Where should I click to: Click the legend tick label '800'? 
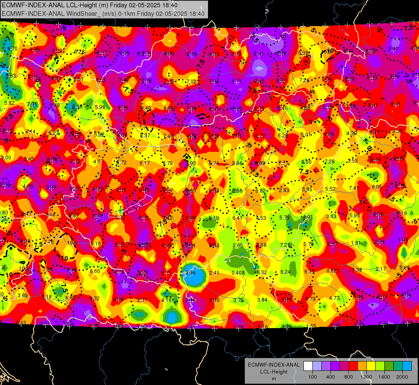pyautogui.click(x=348, y=377)
